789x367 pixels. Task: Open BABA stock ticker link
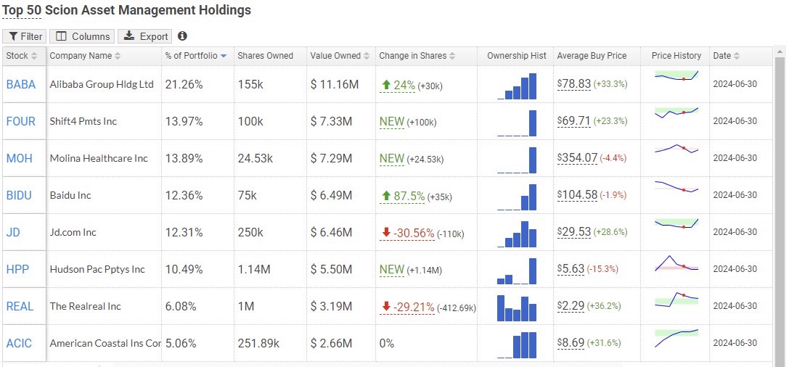(x=20, y=84)
